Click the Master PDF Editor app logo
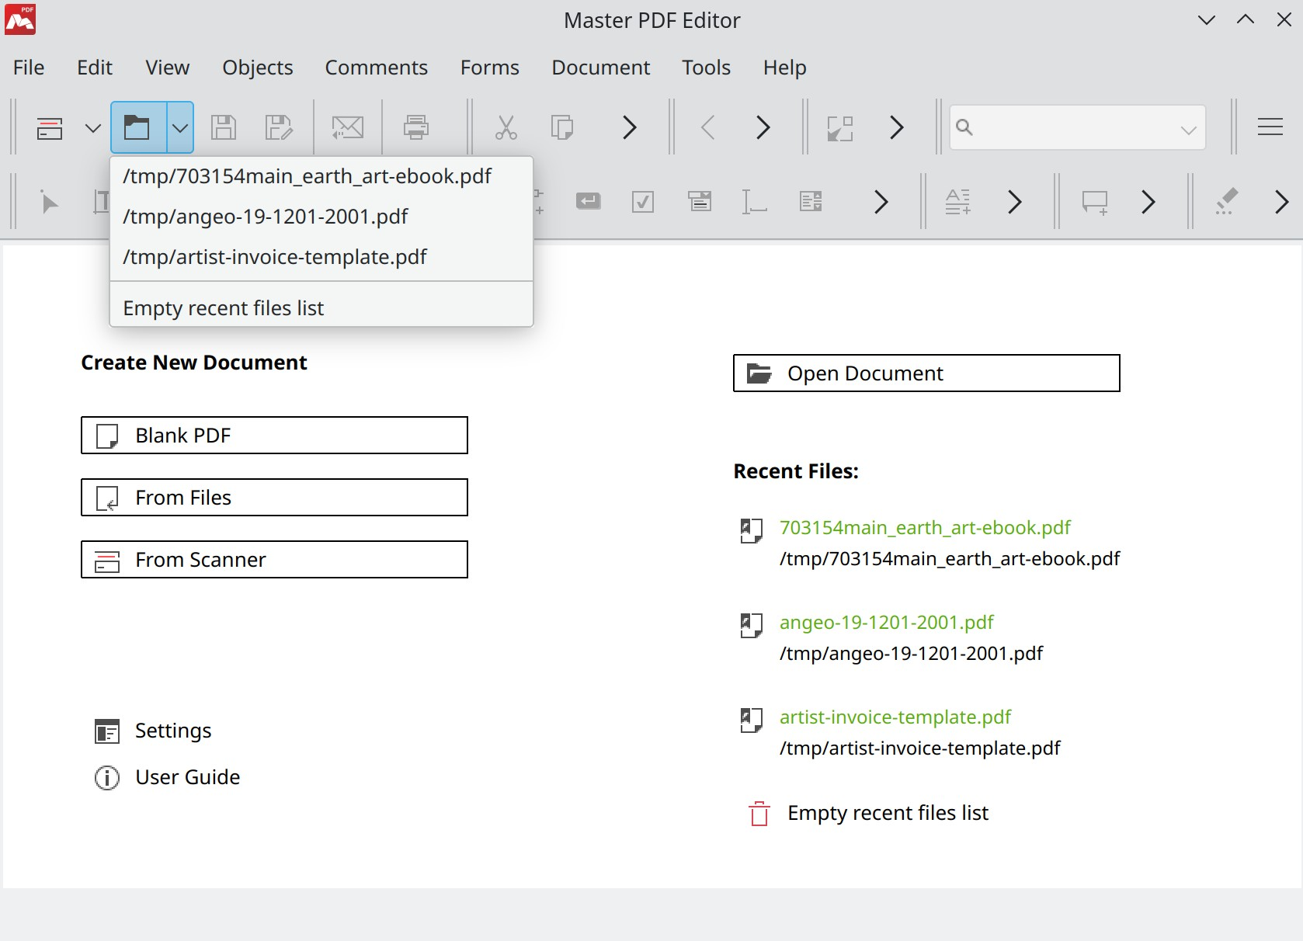Image resolution: width=1303 pixels, height=941 pixels. pos(20,20)
